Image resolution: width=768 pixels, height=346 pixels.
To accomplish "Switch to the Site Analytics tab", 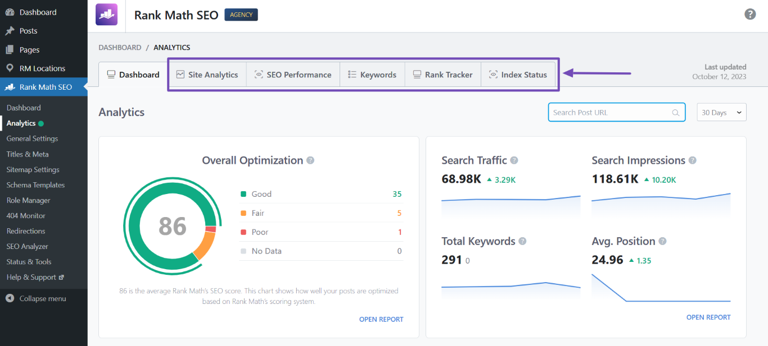I will (207, 75).
